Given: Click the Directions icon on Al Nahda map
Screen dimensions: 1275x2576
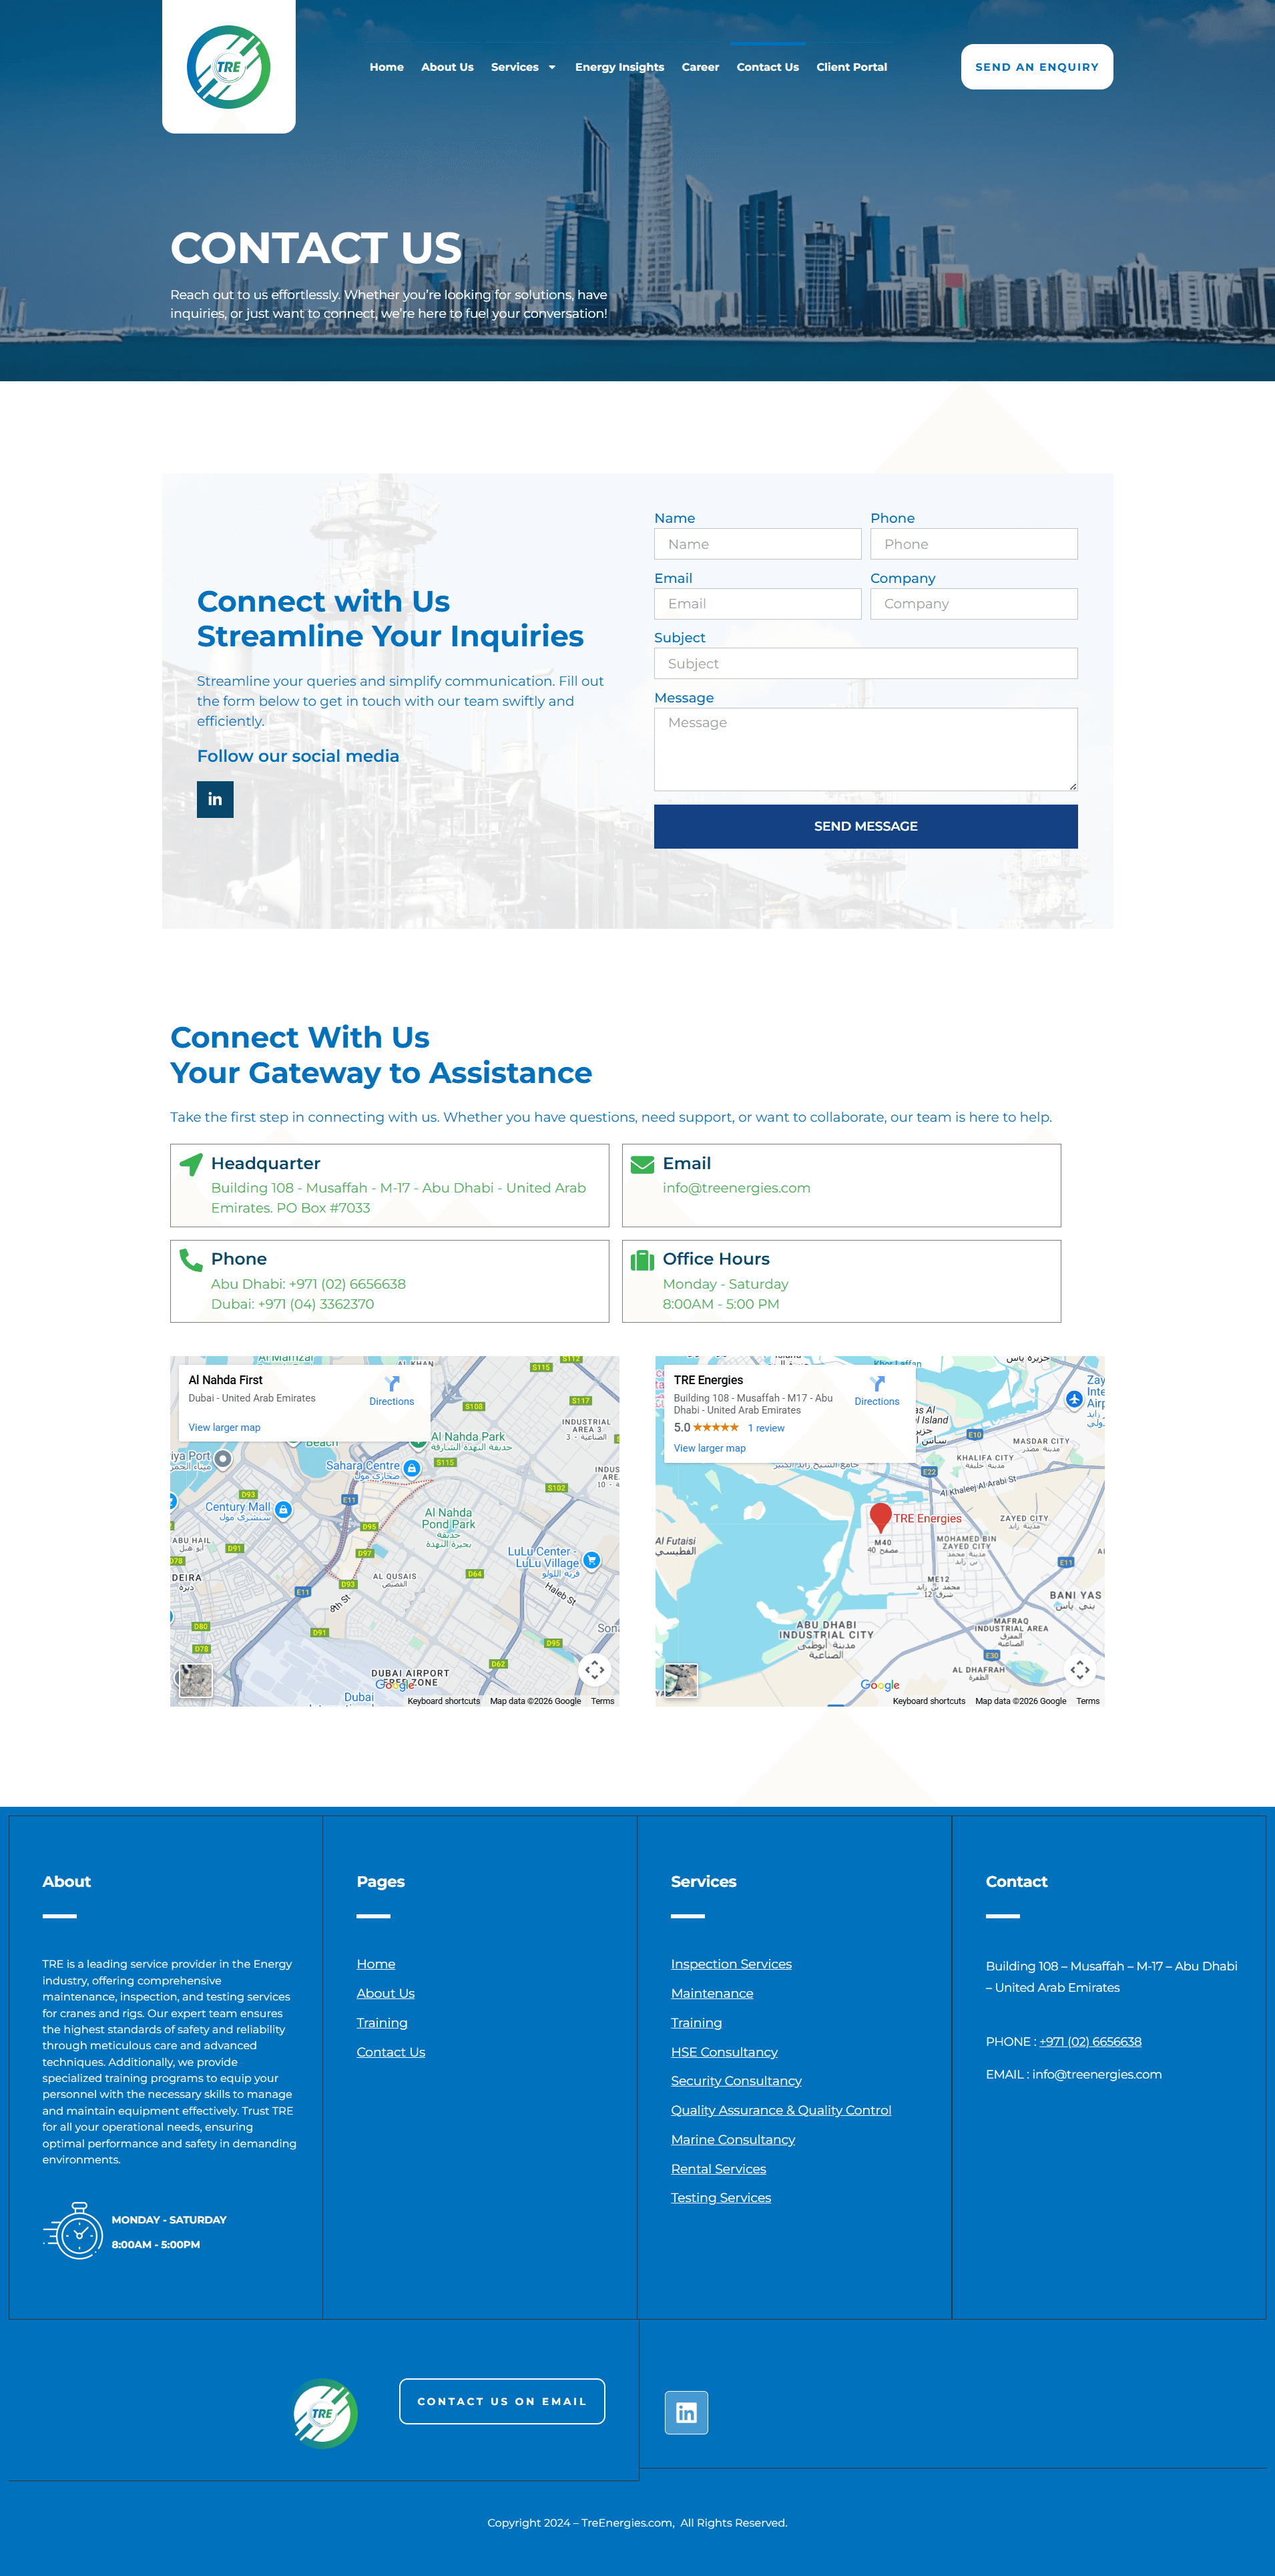Looking at the screenshot, I should coord(392,1384).
